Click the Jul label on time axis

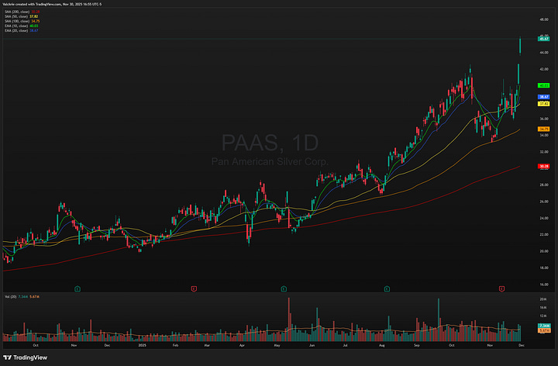(x=345, y=345)
